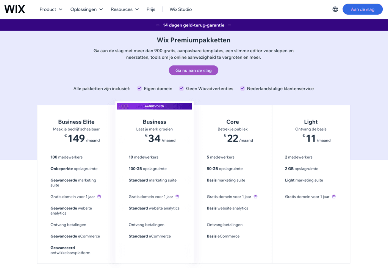Click checkmark icon beside Geen Wix-advertenties
388x268 pixels.
pos(181,88)
